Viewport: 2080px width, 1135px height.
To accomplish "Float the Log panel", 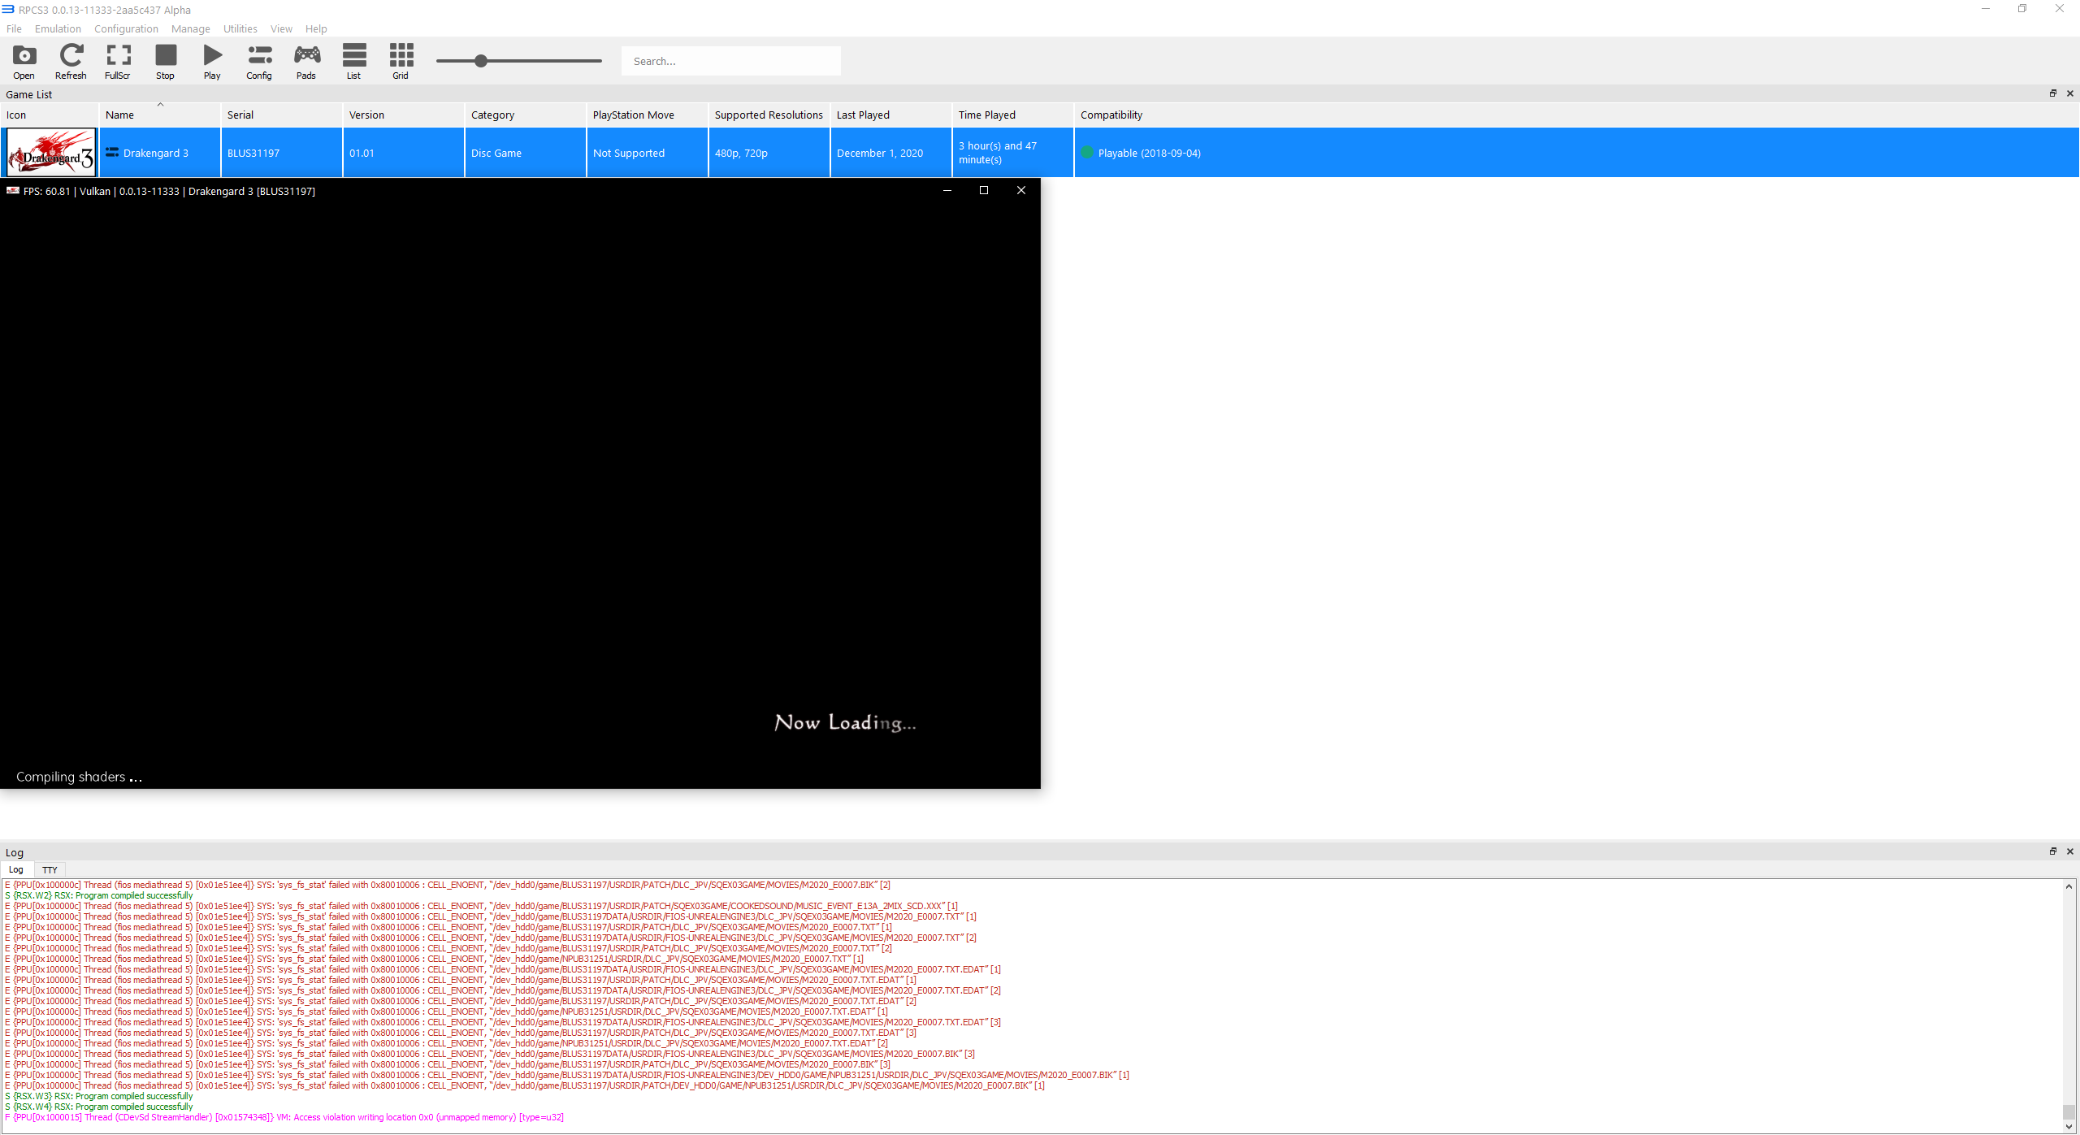I will 2053,851.
